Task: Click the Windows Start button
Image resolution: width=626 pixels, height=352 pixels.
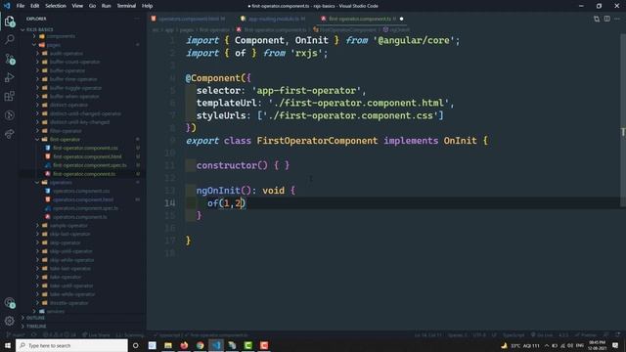Action: (x=8, y=345)
